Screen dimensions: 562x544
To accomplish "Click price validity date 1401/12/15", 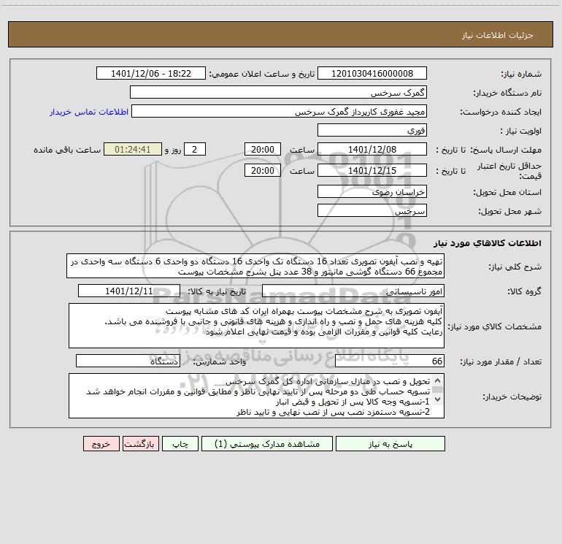I will (372, 170).
